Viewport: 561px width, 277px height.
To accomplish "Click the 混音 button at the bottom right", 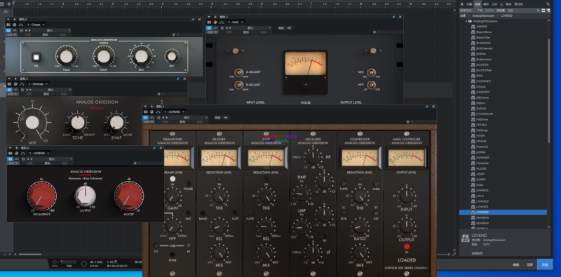I will point(530,264).
